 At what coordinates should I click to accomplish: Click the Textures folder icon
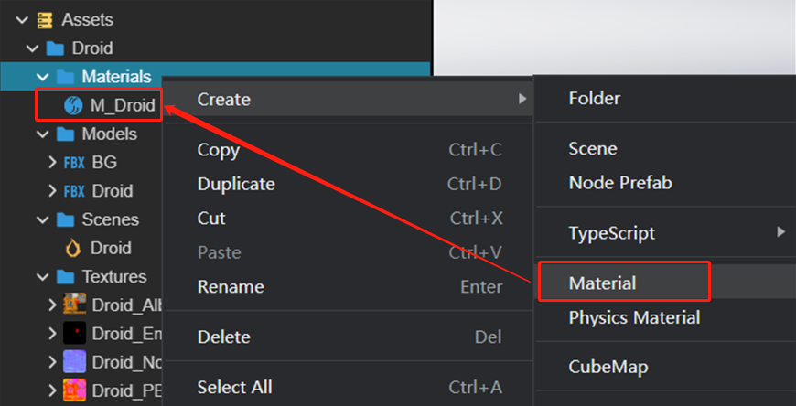click(x=65, y=276)
